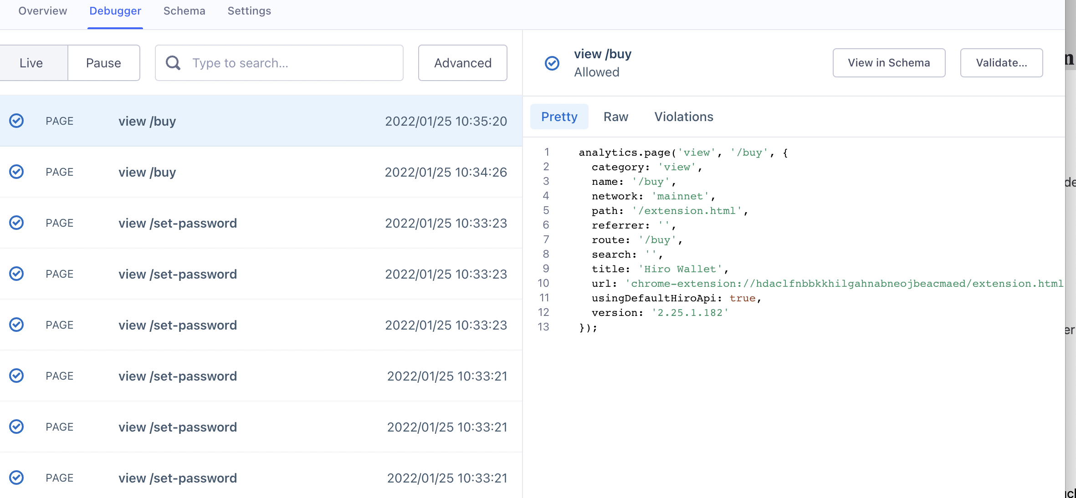Click the checkmark icon on the 10:33:23 middle event
Image resolution: width=1076 pixels, height=498 pixels.
click(x=16, y=274)
